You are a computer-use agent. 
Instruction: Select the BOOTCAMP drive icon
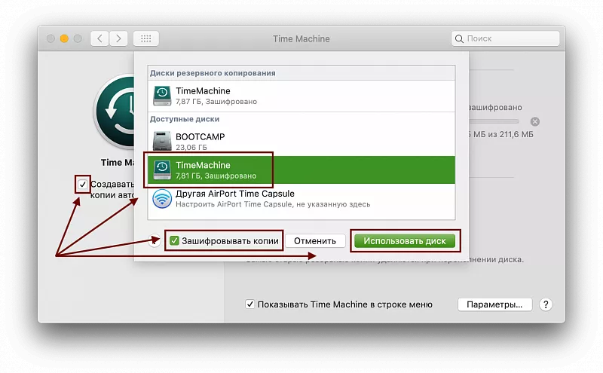tap(162, 141)
